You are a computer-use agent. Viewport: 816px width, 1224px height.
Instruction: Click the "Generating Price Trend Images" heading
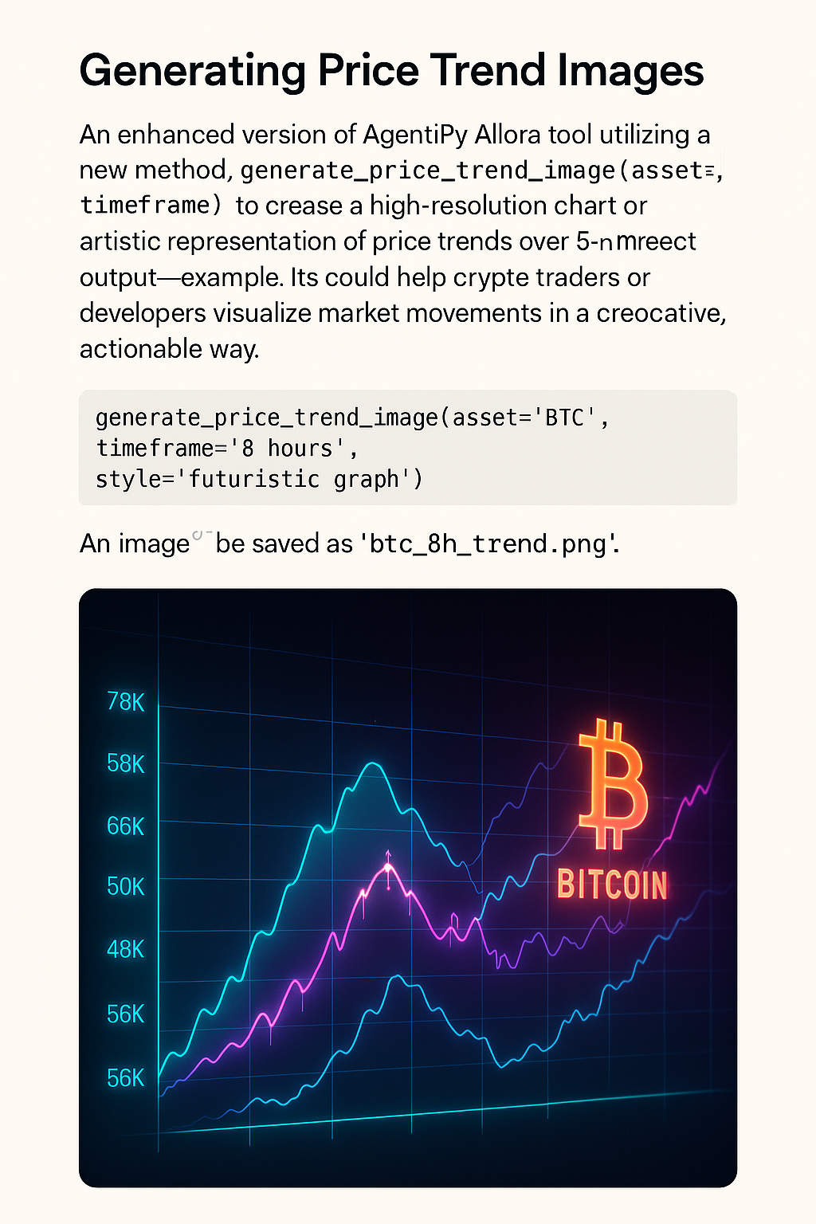(391, 70)
